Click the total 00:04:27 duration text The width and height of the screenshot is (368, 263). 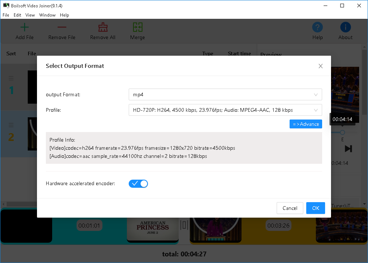click(184, 254)
